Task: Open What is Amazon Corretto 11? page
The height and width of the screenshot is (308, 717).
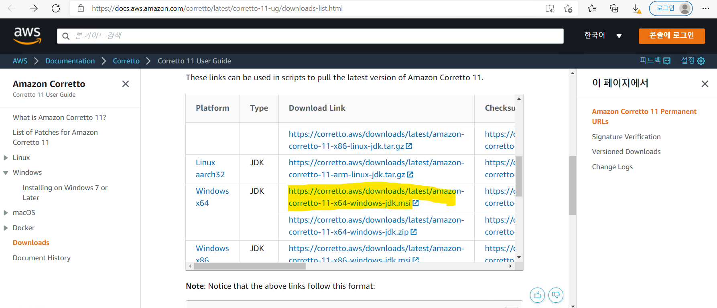Action: [x=59, y=118]
